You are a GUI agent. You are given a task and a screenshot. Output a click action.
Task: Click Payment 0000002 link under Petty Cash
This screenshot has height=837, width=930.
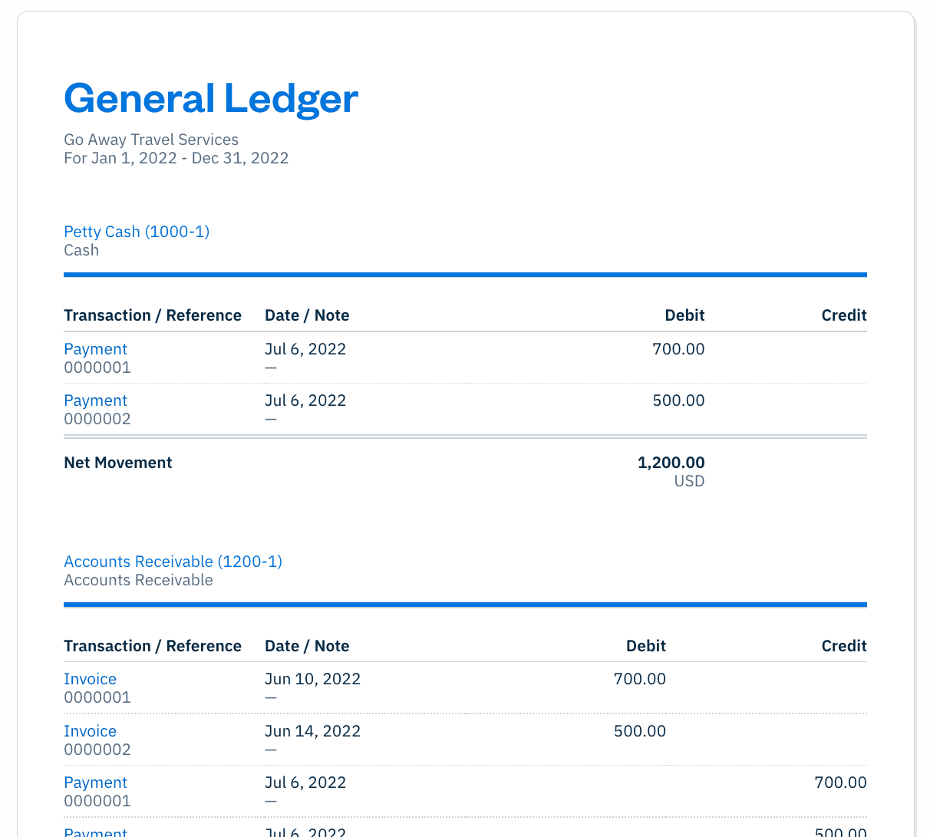pyautogui.click(x=95, y=400)
